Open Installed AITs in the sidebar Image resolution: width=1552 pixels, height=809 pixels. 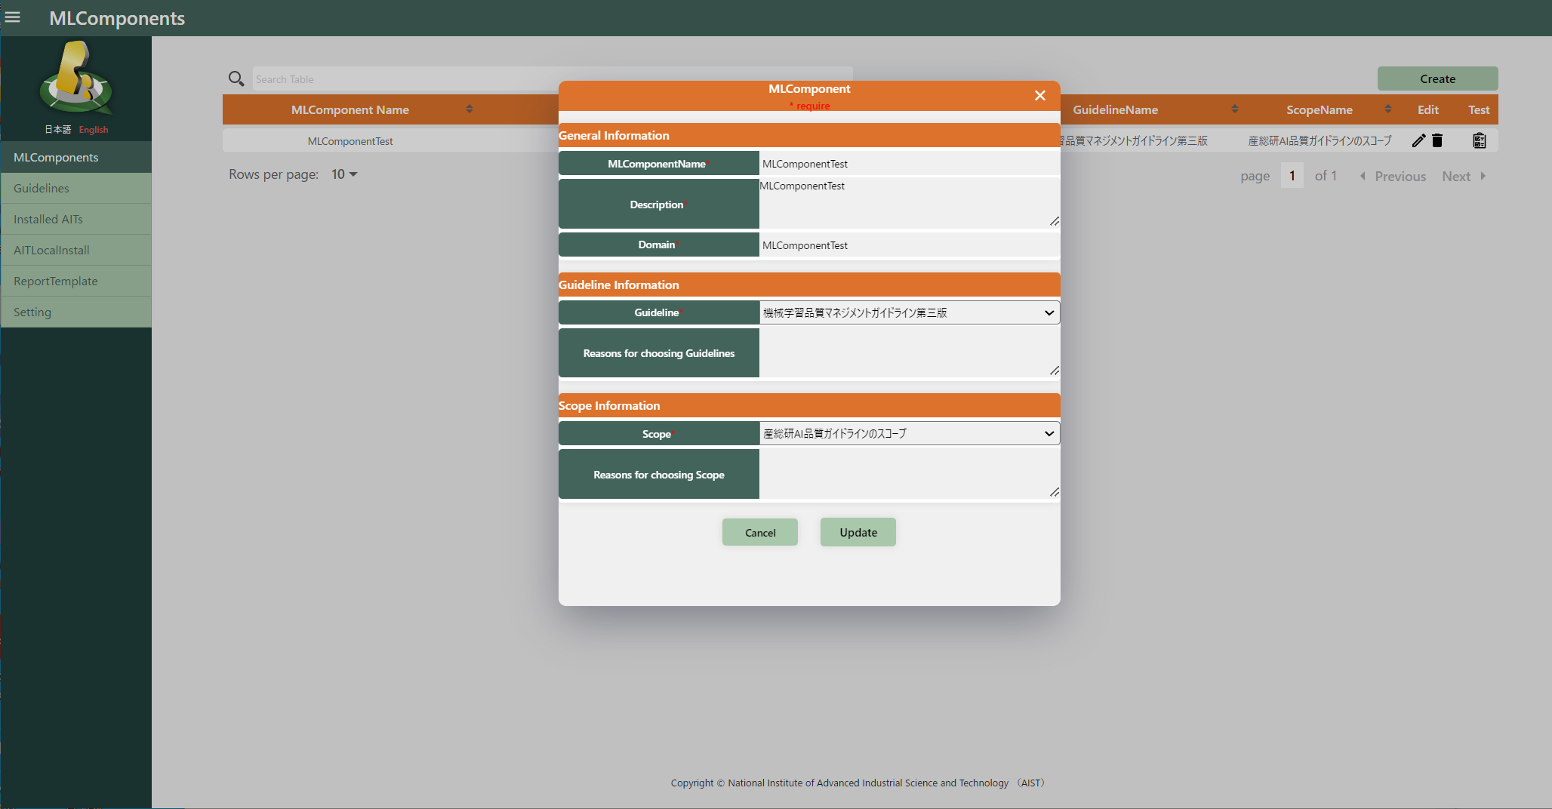click(48, 219)
